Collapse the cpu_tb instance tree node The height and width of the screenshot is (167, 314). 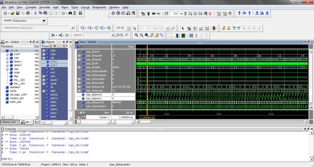tap(3, 50)
